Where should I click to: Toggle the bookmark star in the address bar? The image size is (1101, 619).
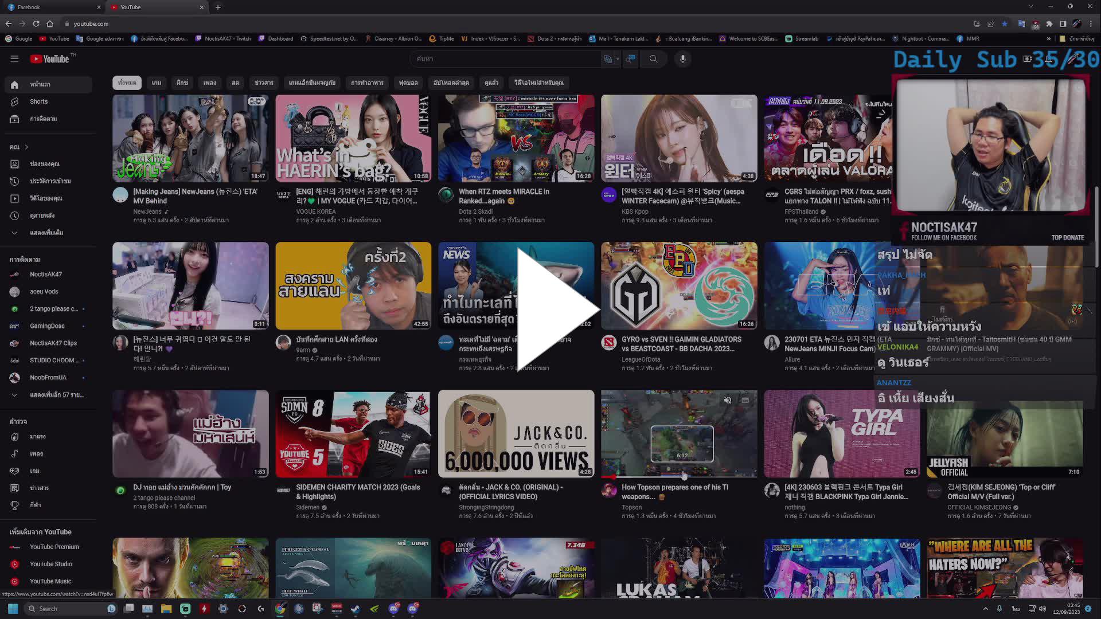point(1004,23)
